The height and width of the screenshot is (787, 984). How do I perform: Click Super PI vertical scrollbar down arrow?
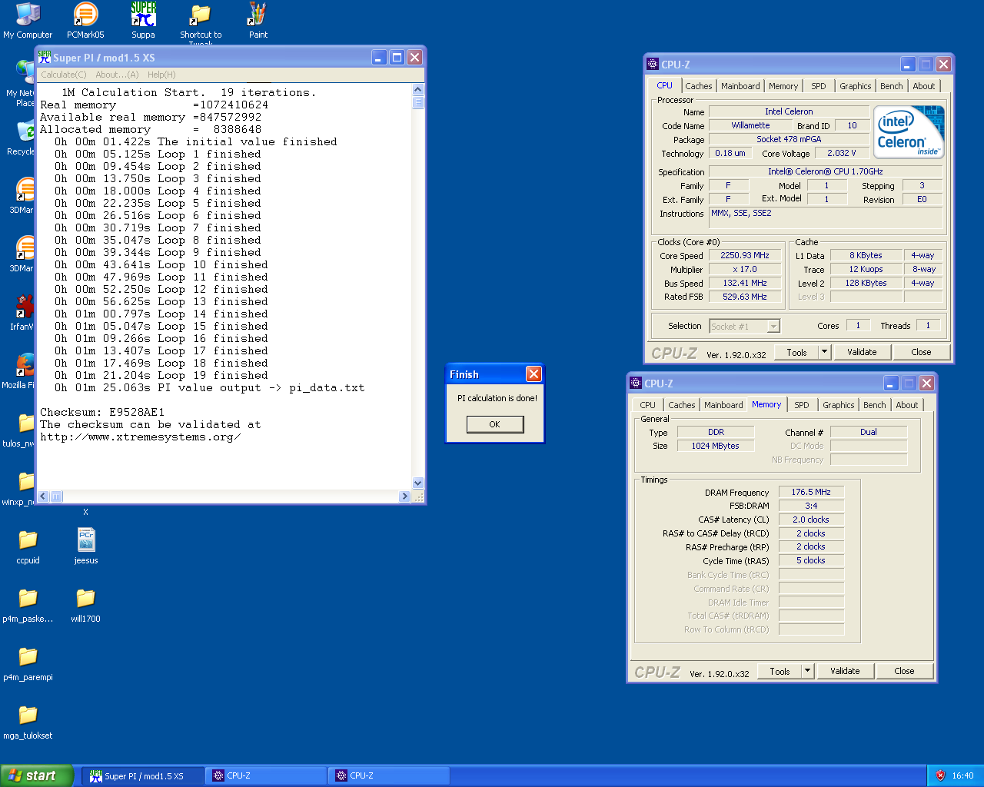click(418, 483)
